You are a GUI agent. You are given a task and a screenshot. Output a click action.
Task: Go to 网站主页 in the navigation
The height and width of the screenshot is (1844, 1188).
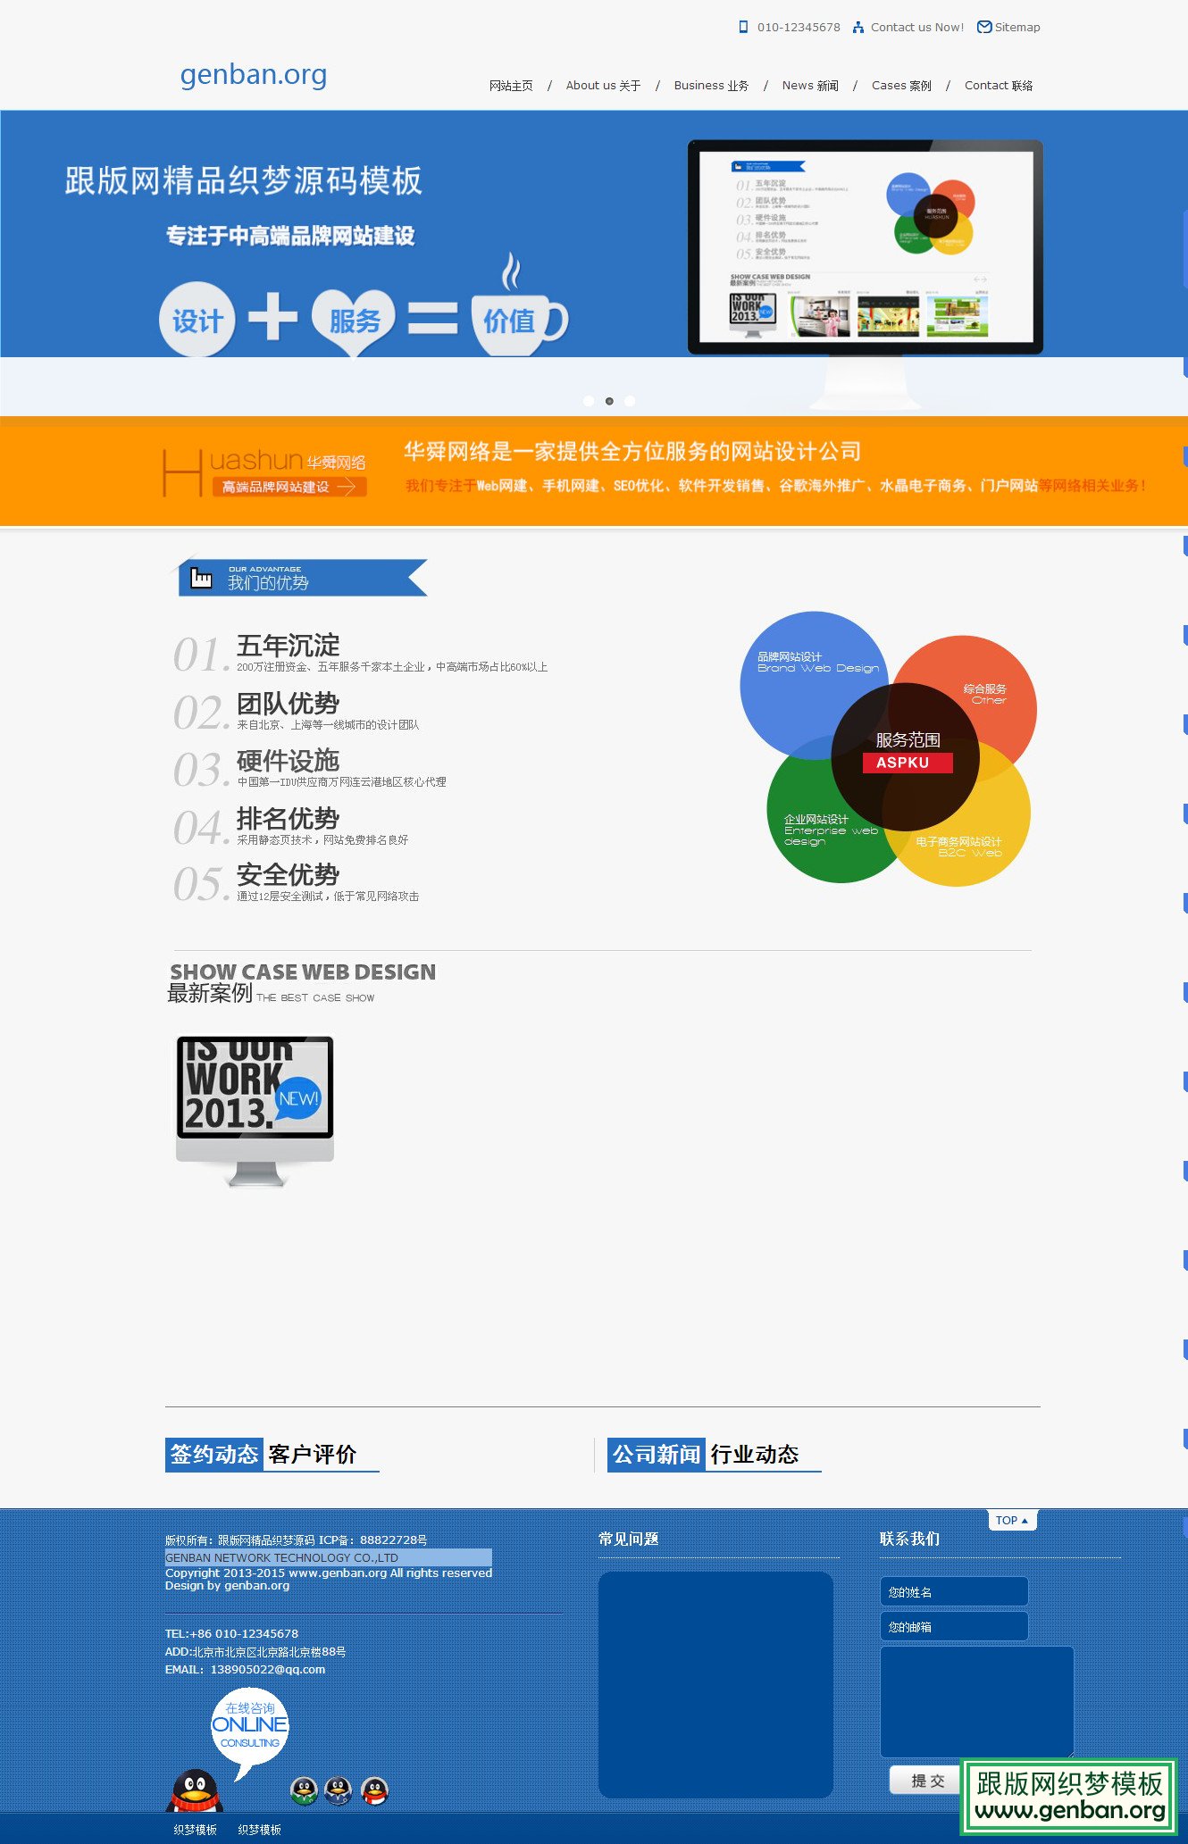click(x=511, y=86)
